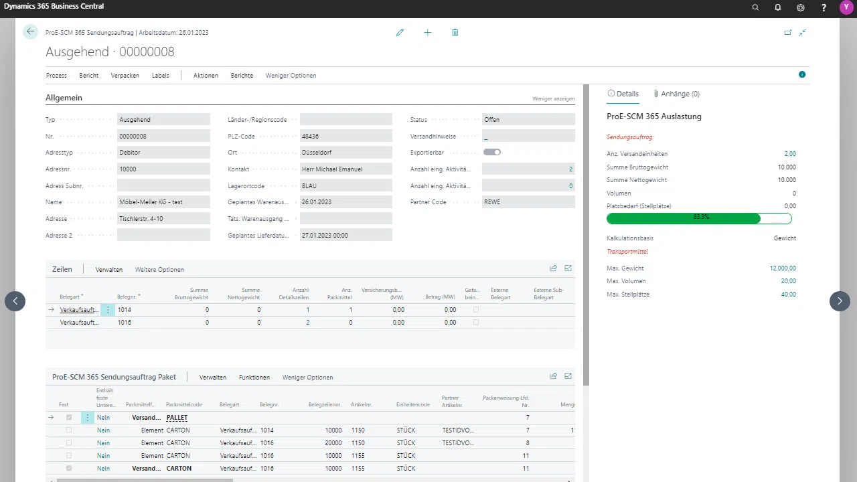Viewport: 857px width, 482px height.
Task: Toggle the Exportierbar switch
Action: point(492,152)
